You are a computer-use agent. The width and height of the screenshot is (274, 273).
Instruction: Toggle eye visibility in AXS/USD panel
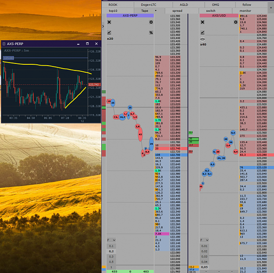click(x=203, y=39)
